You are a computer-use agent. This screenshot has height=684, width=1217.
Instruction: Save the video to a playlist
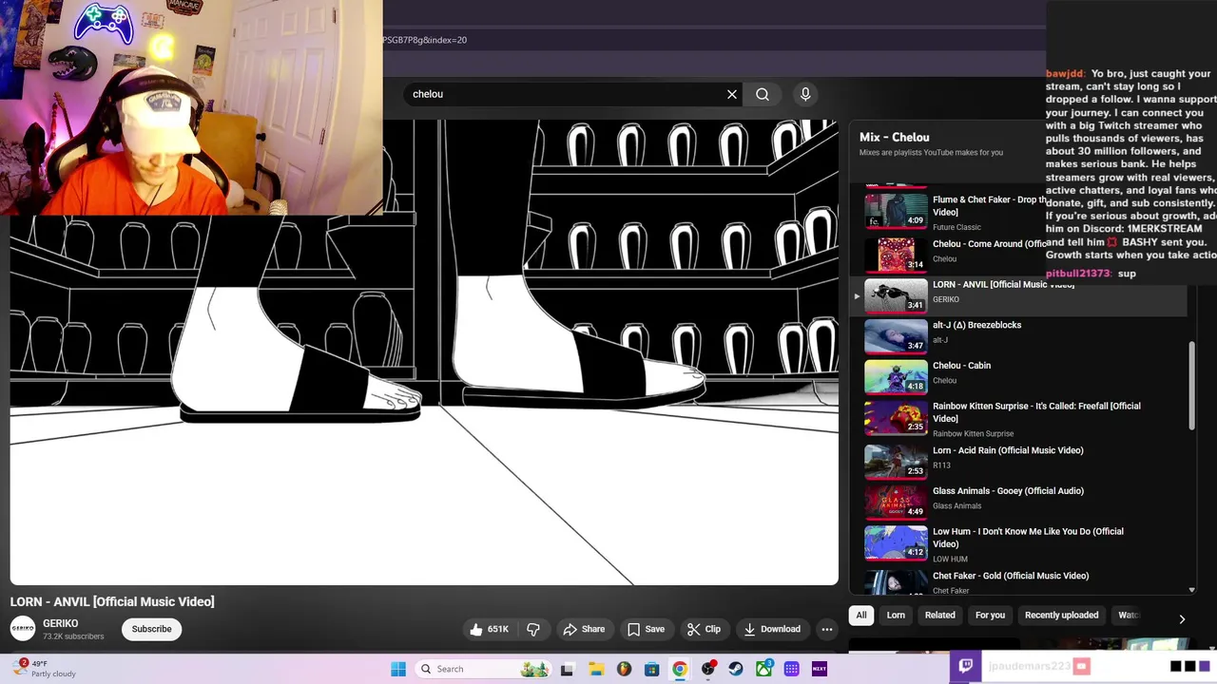pos(646,629)
